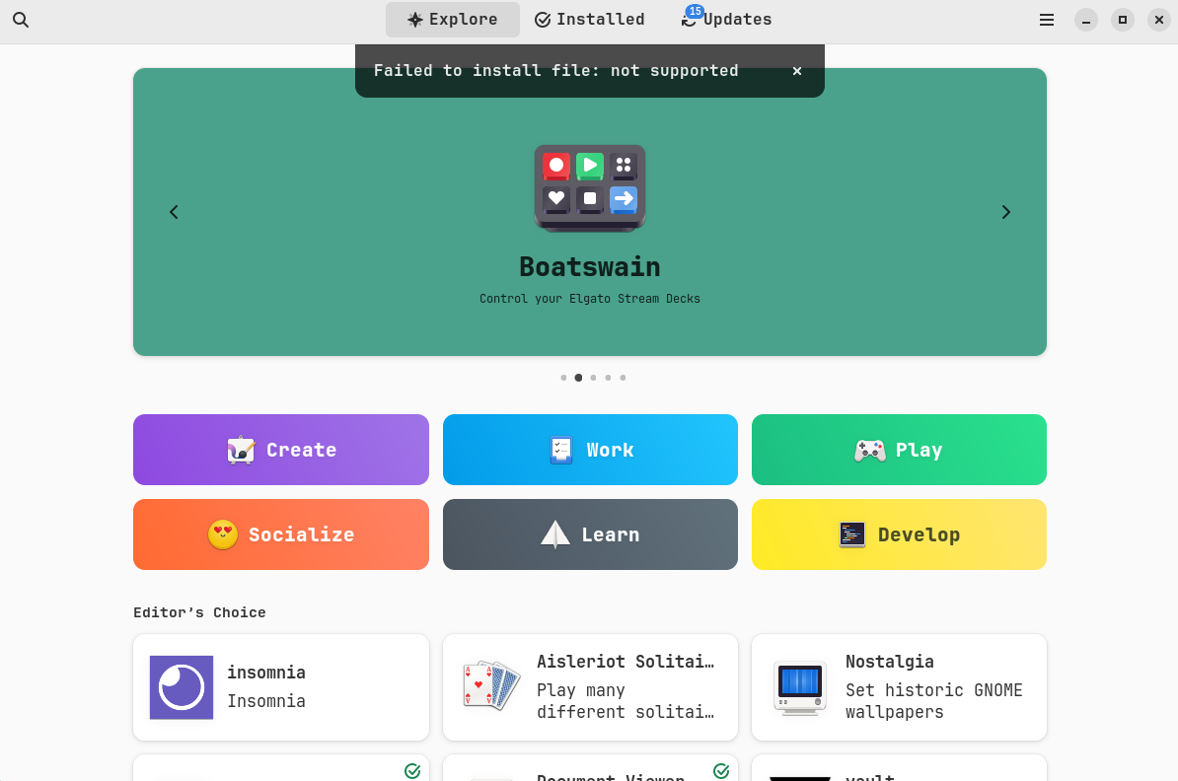Advance to next featured app banner
Screen dimensions: 1178x781
point(1005,212)
